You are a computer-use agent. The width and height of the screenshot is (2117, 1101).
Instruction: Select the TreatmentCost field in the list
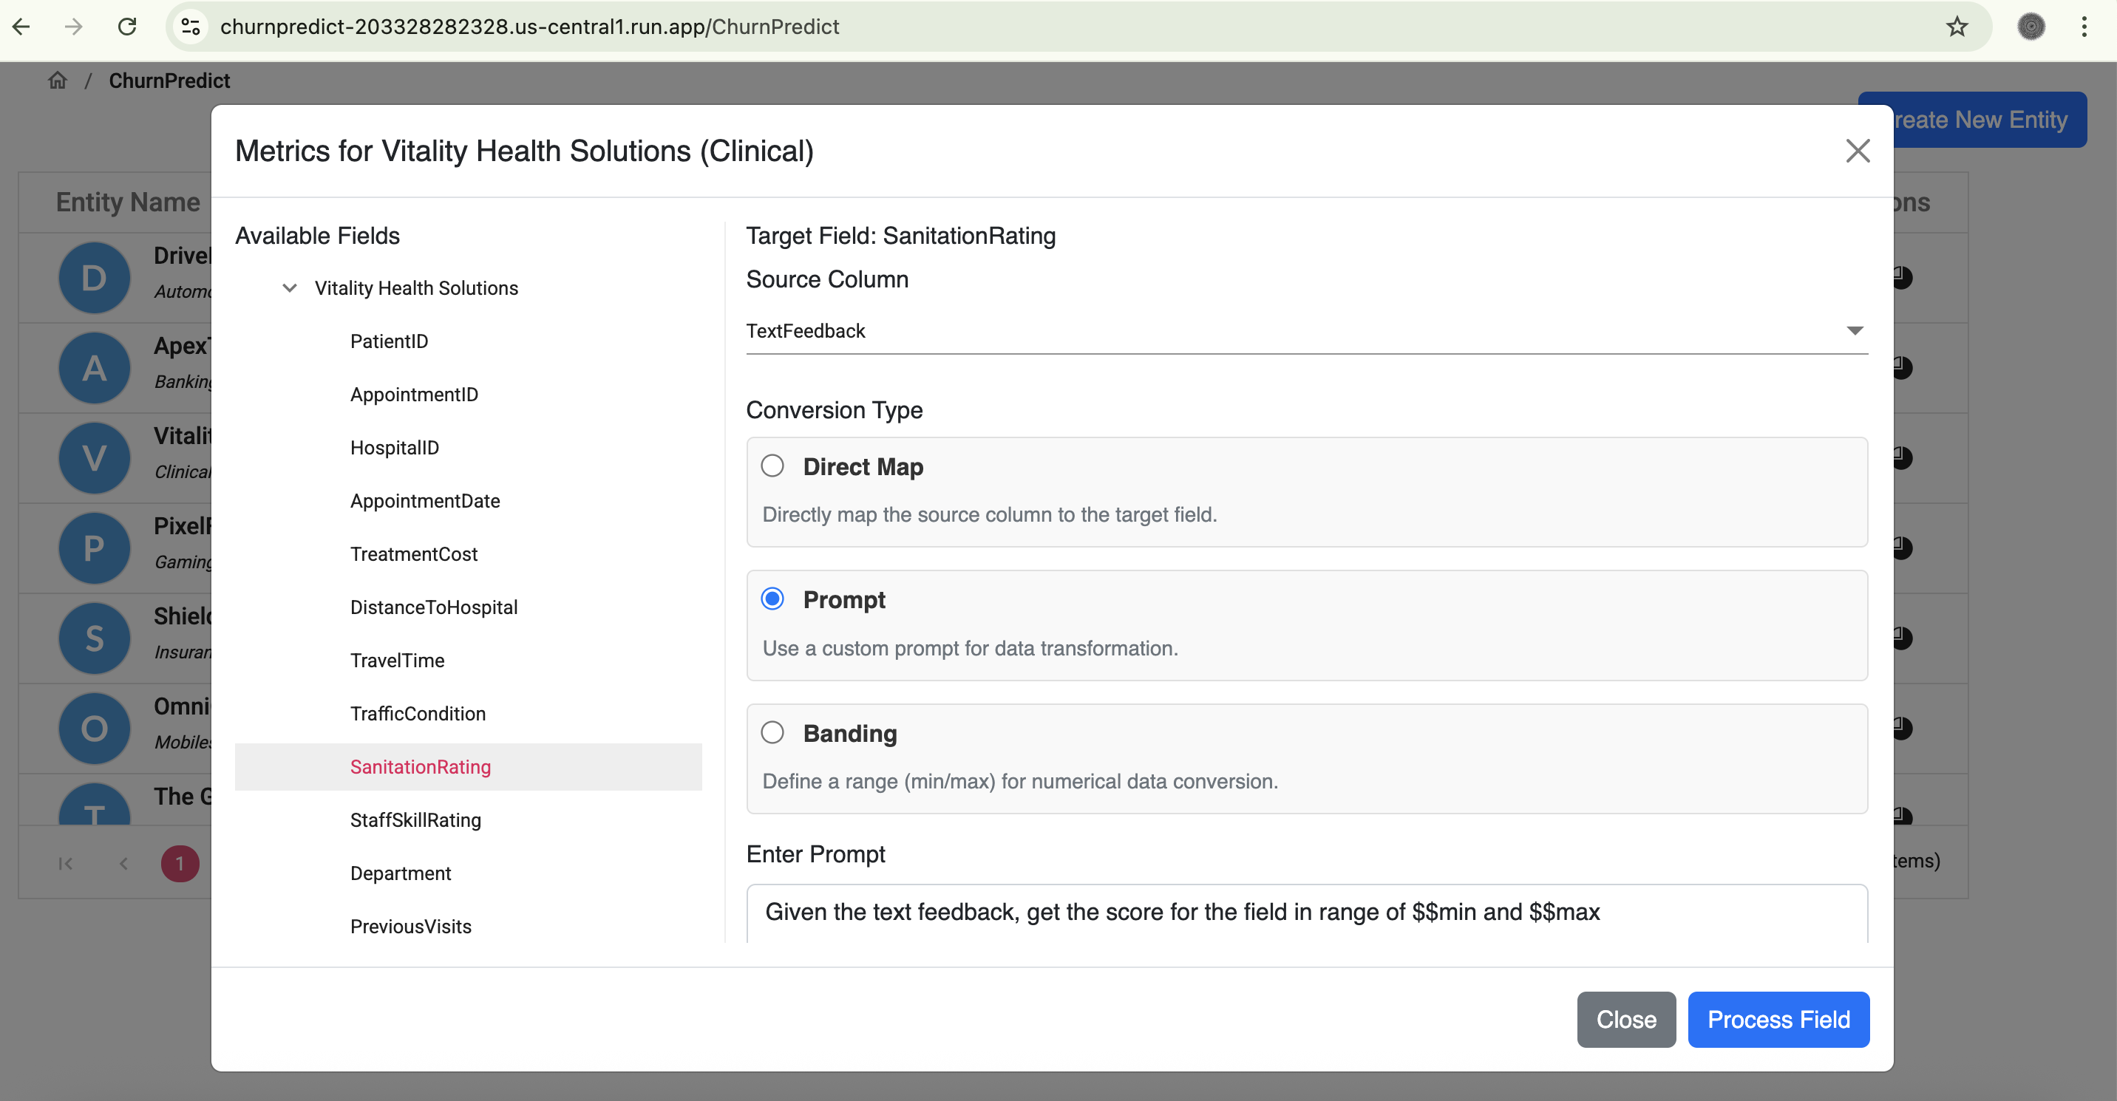[413, 553]
